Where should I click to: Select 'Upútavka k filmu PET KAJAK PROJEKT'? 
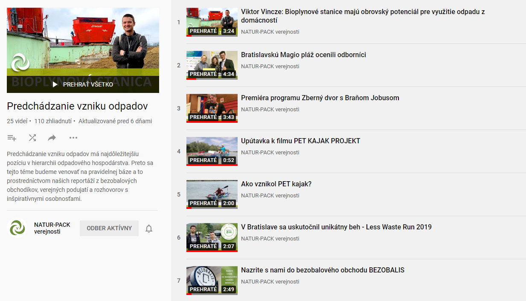[x=301, y=141]
